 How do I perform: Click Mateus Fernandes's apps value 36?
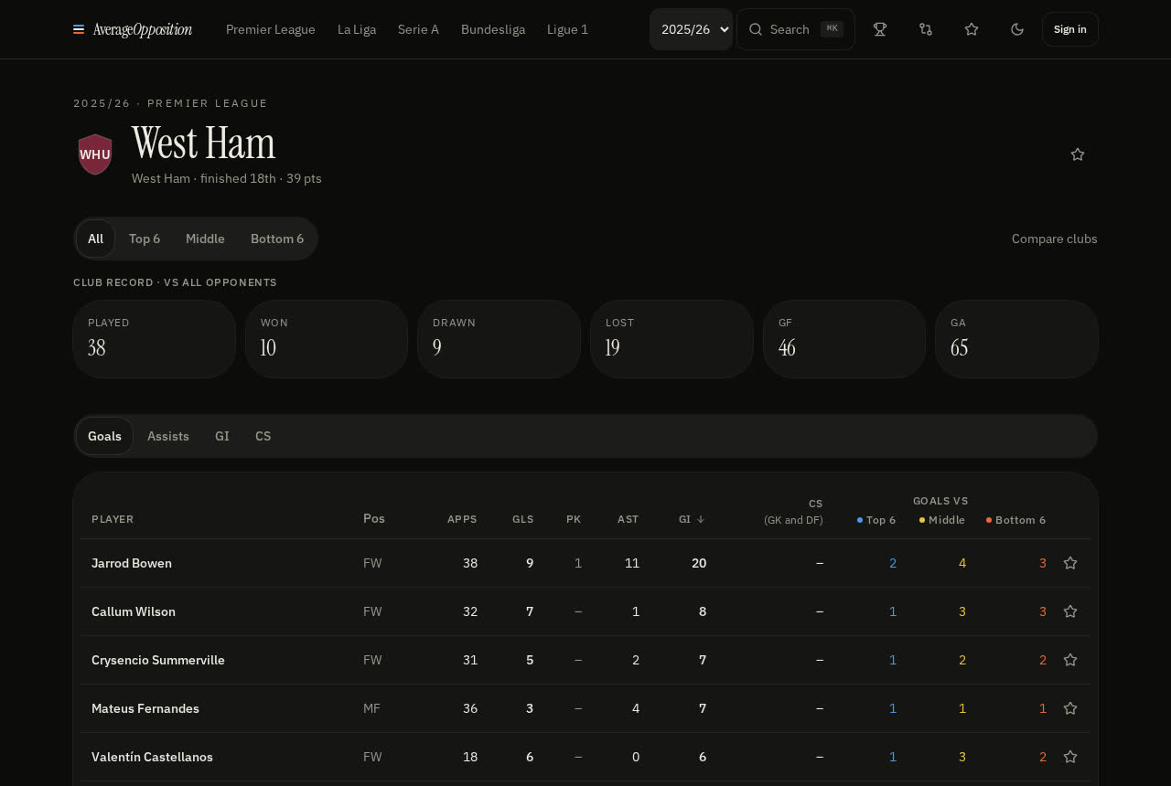point(470,708)
